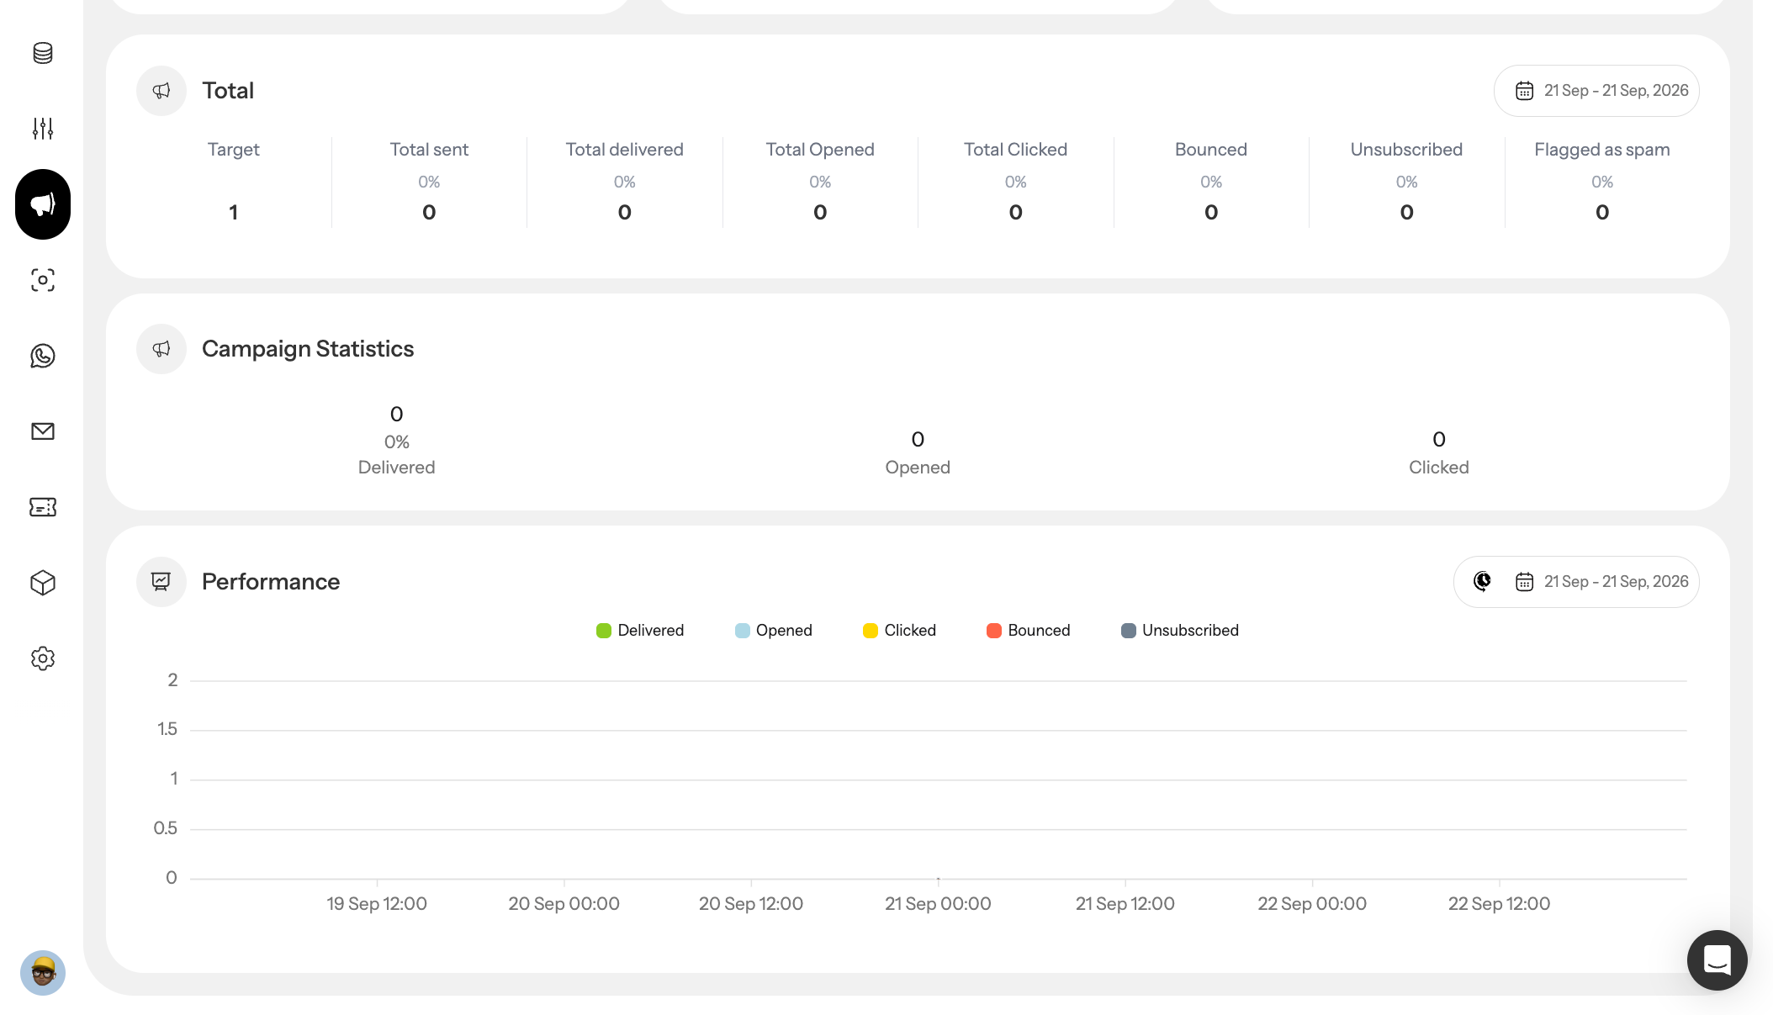Click the Total sent label
Viewport: 1773px width, 1015px height.
429,150
